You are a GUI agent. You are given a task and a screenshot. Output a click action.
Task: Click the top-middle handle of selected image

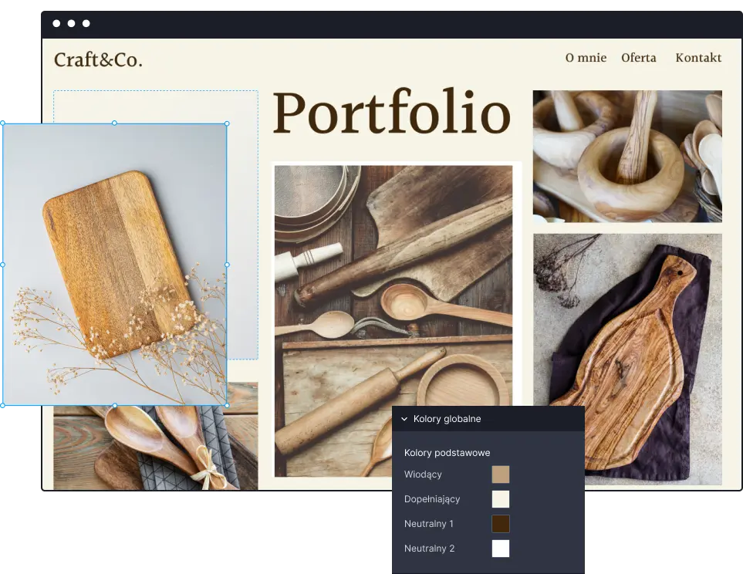click(115, 123)
